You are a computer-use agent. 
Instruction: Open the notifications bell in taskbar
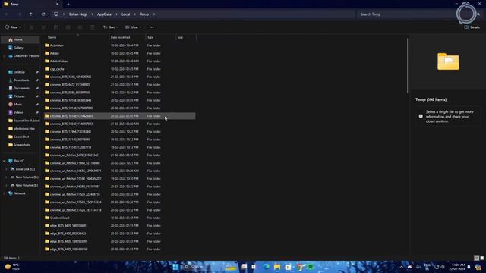pos(469,267)
